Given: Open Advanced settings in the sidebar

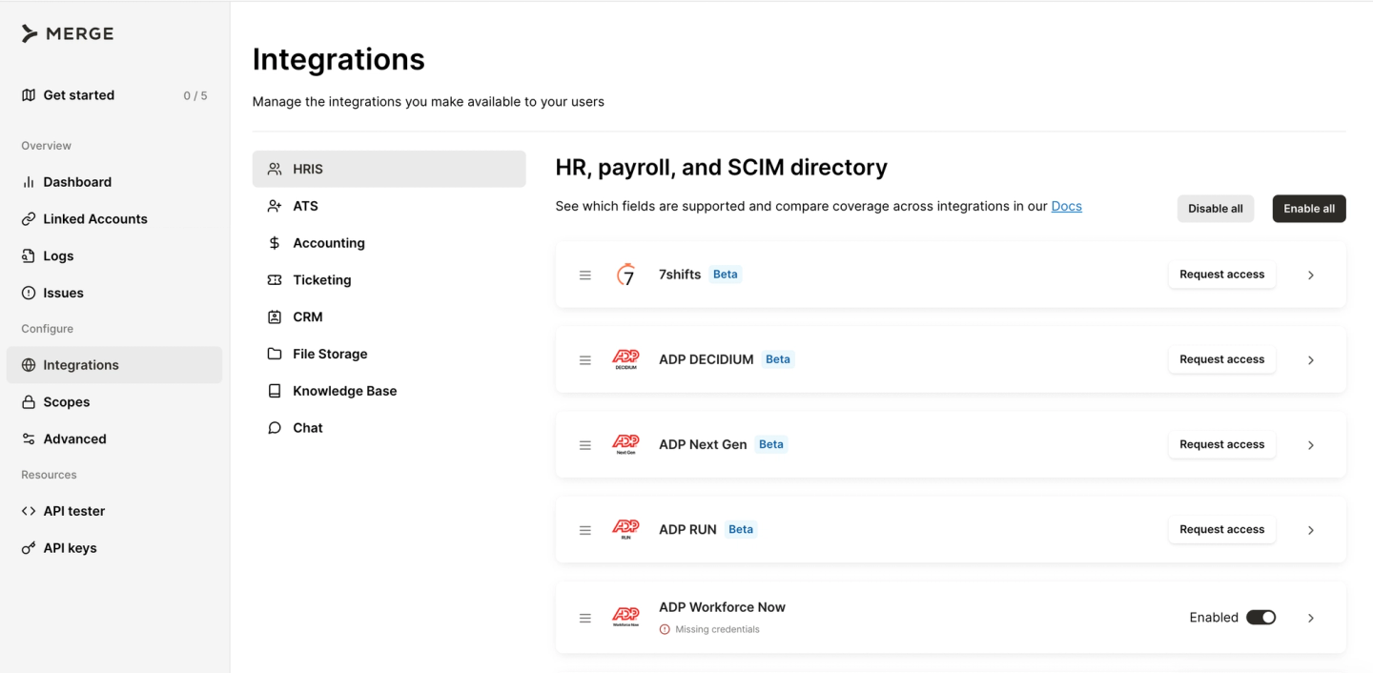Looking at the screenshot, I should (114, 439).
